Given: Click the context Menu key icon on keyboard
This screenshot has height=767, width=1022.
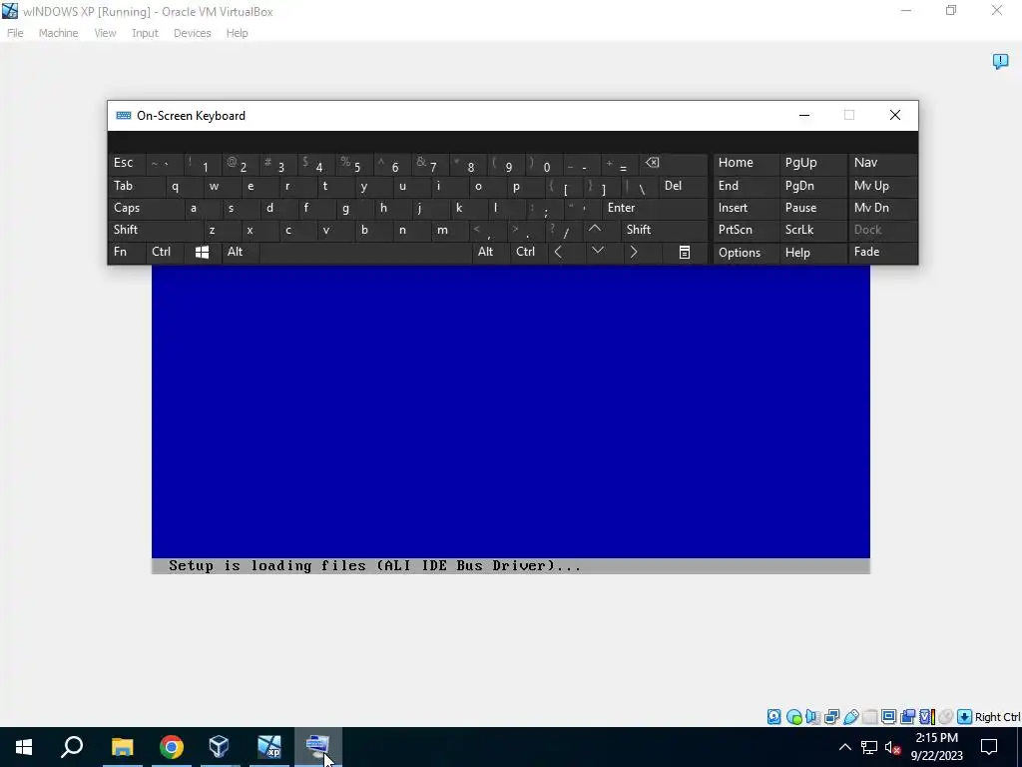Looking at the screenshot, I should [685, 252].
